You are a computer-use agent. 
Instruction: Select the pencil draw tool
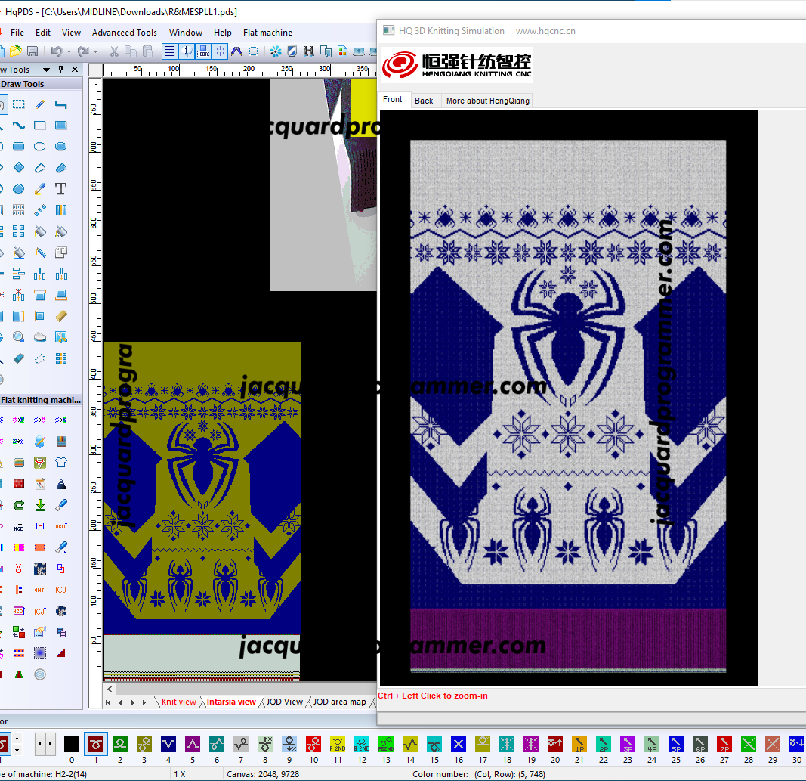click(x=40, y=104)
